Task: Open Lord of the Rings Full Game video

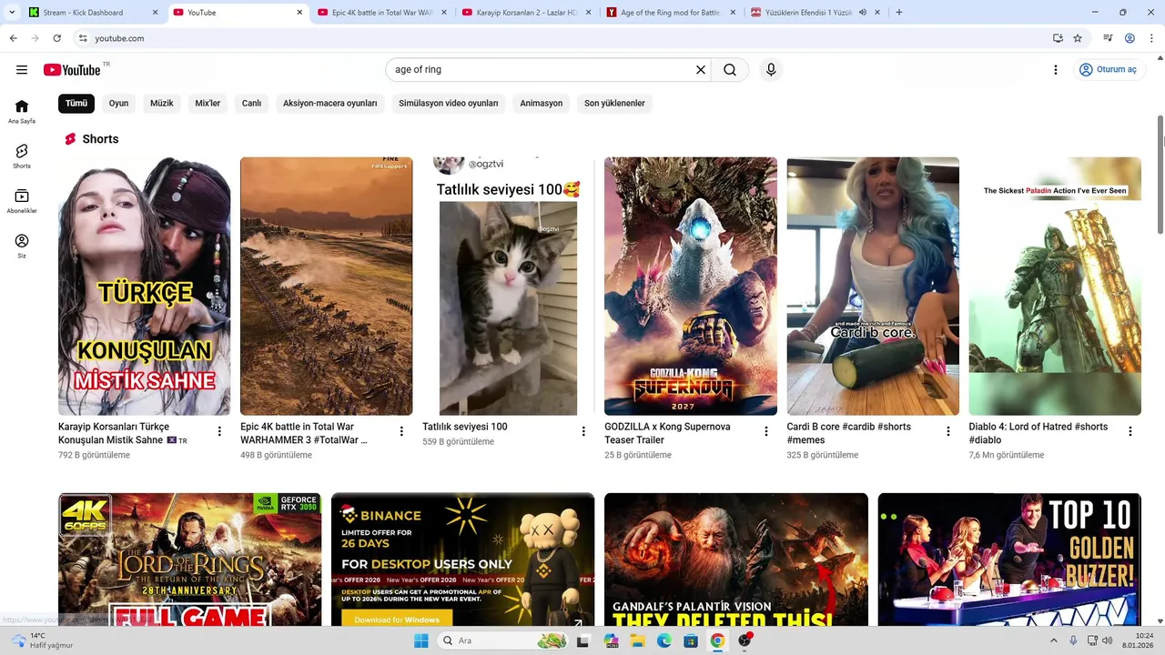Action: [x=189, y=559]
